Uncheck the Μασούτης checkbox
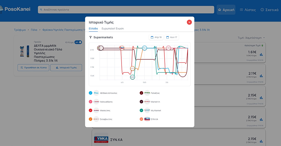281x146 pixels. tap(91, 110)
